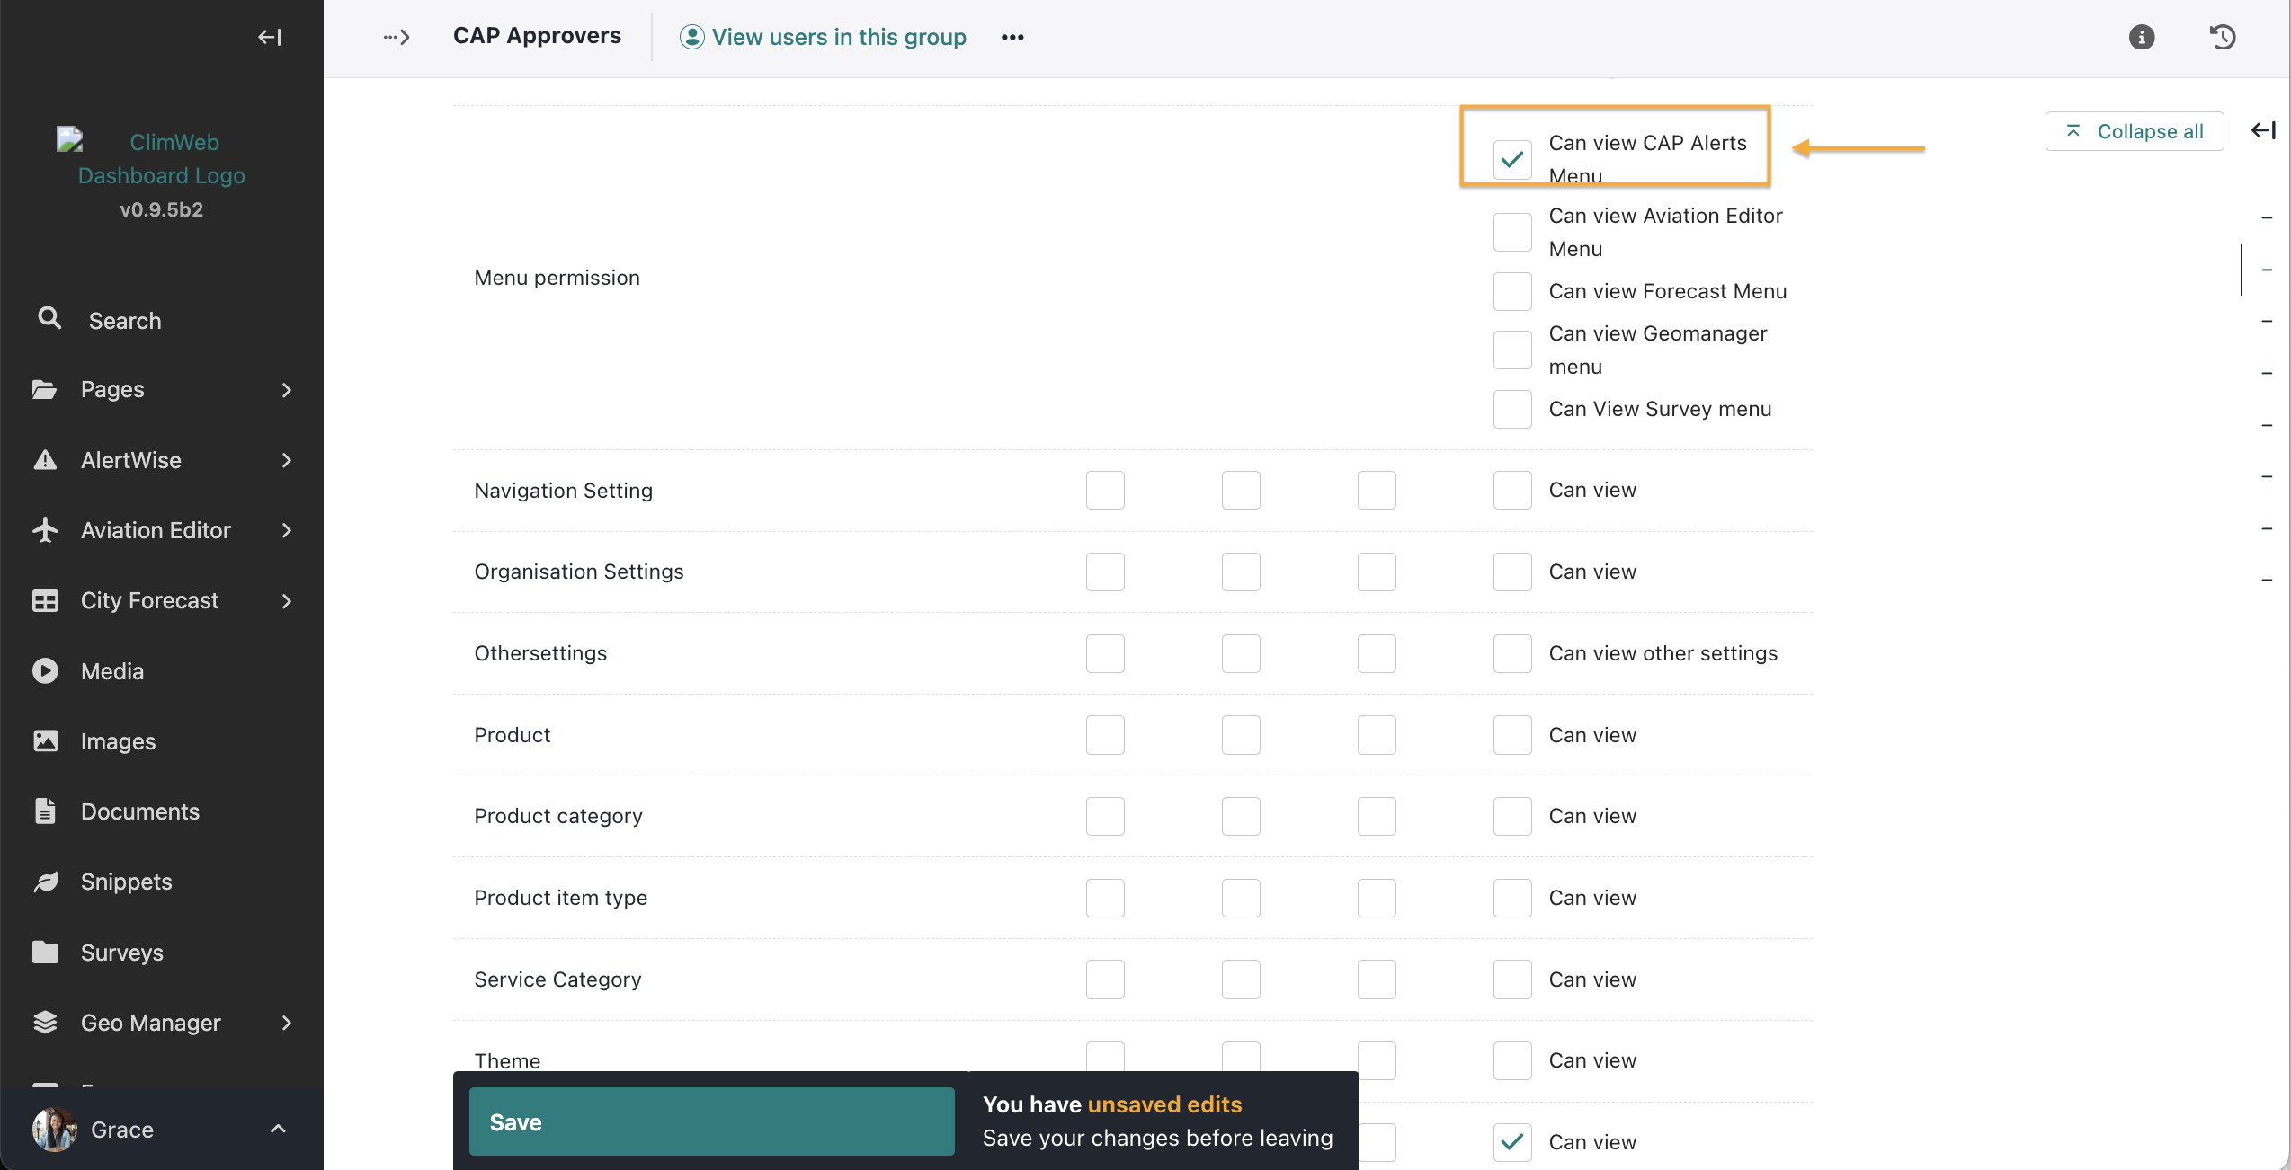The width and height of the screenshot is (2291, 1170).
Task: Click the Snippets leaf icon
Action: (x=45, y=882)
